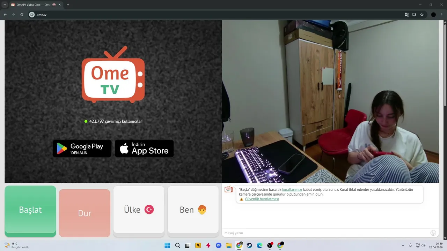Click the warning triangle safety icon
Screen dimensions: 447x251
pyautogui.click(x=241, y=199)
